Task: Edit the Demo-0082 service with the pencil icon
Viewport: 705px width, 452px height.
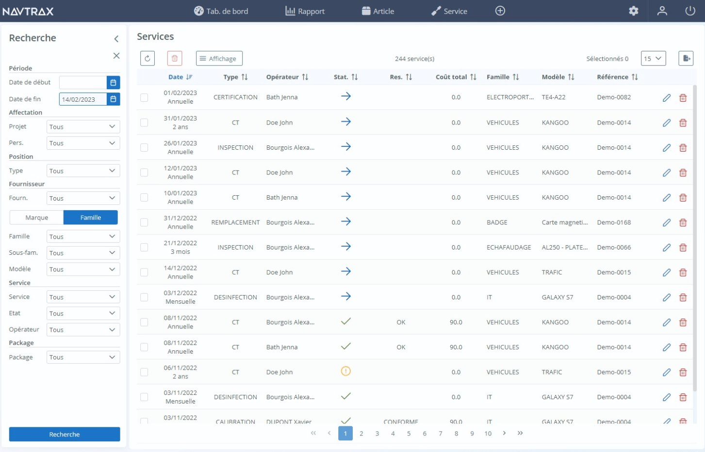Action: 667,97
